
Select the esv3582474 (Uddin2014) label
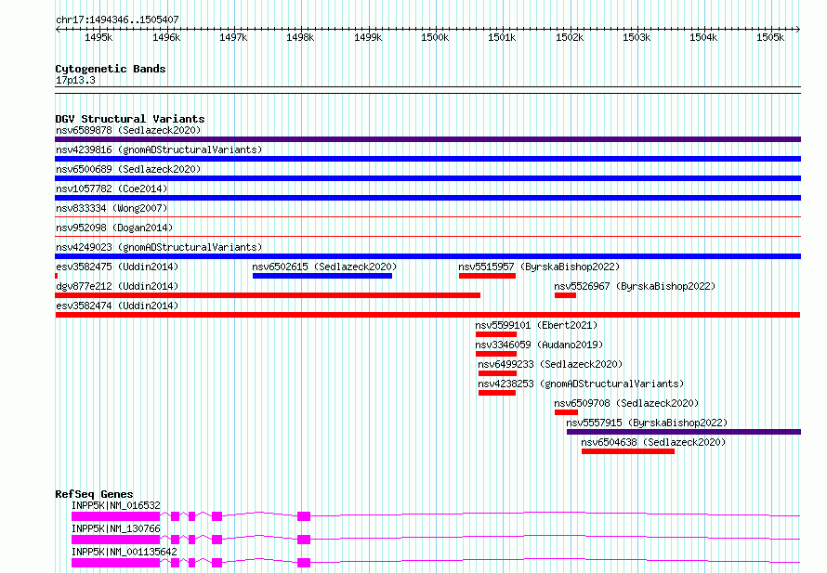(116, 306)
